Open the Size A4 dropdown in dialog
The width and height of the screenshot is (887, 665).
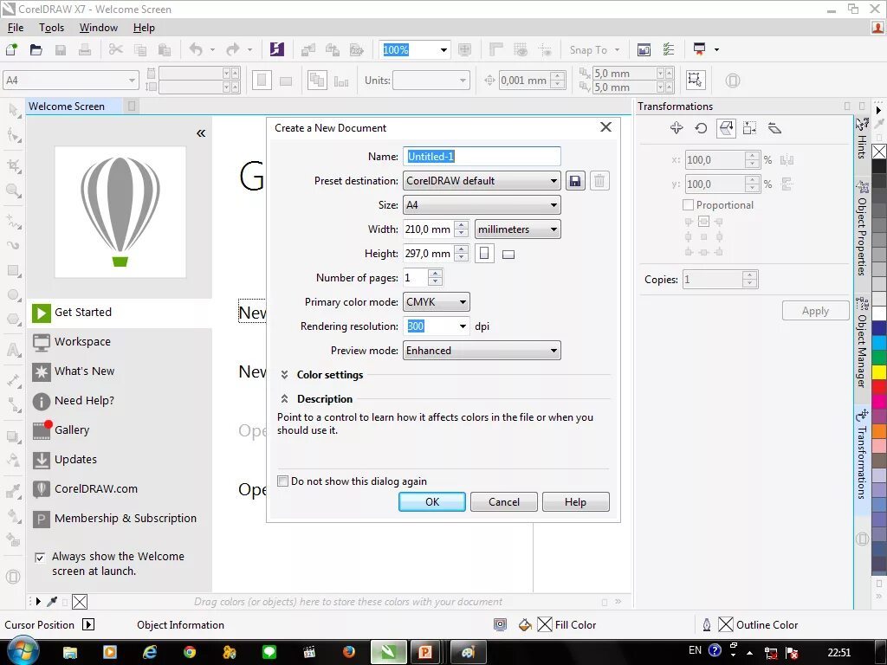point(482,205)
